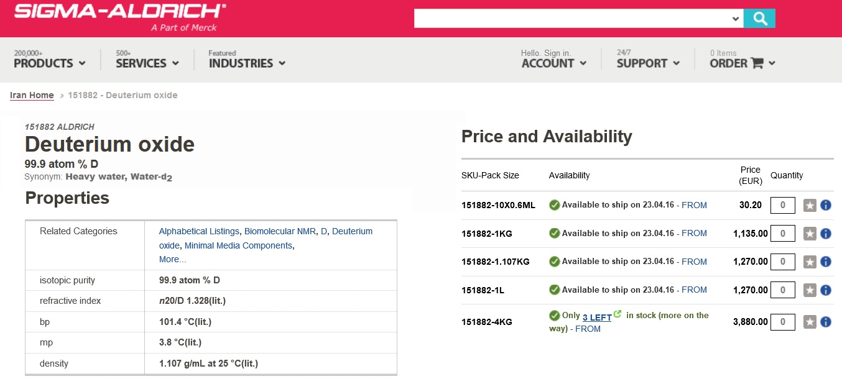This screenshot has width=842, height=384.
Task: Expand the Products menu
Action: click(x=49, y=63)
